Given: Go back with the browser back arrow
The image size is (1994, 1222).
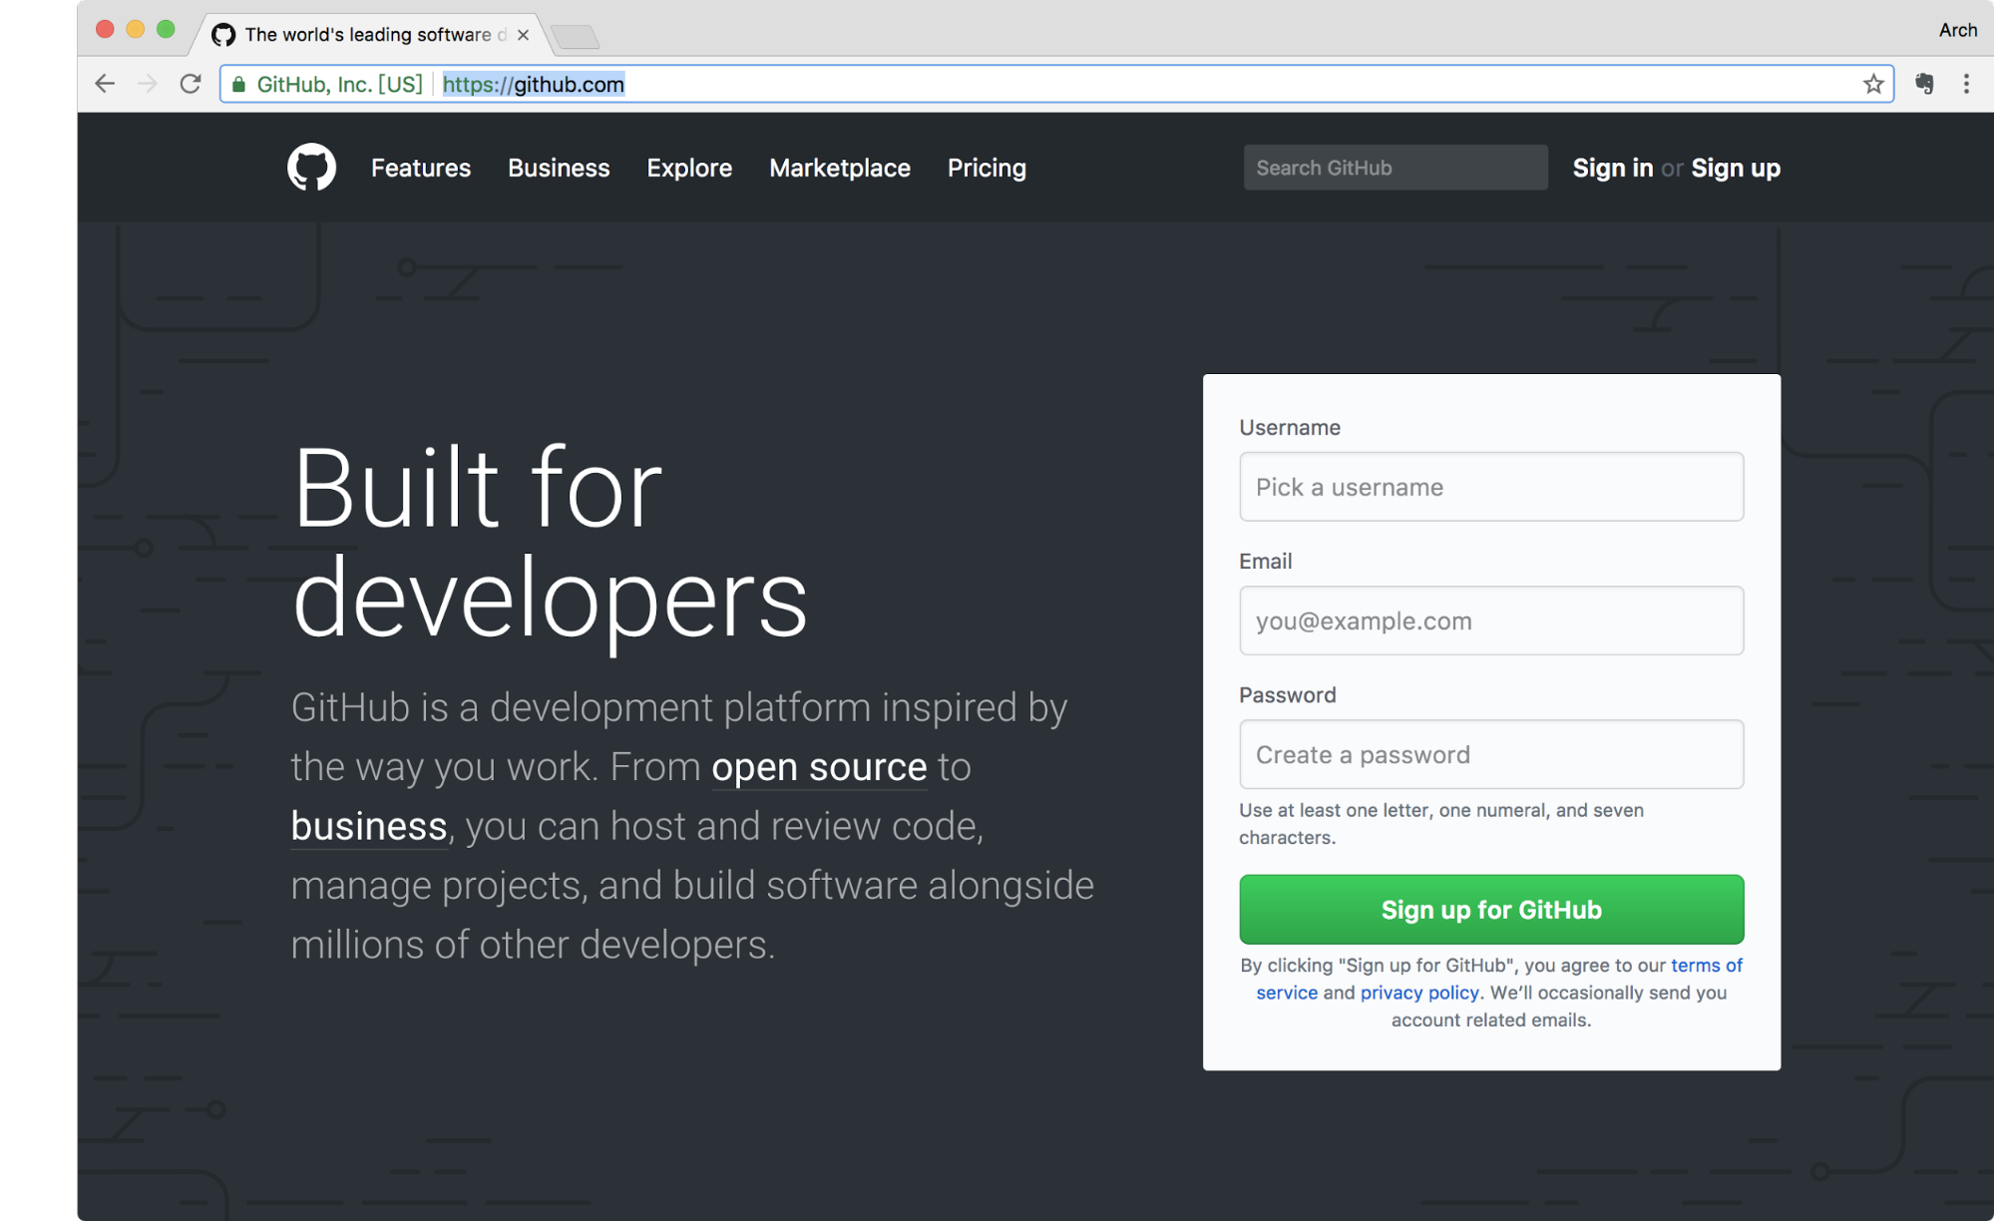Looking at the screenshot, I should [105, 84].
